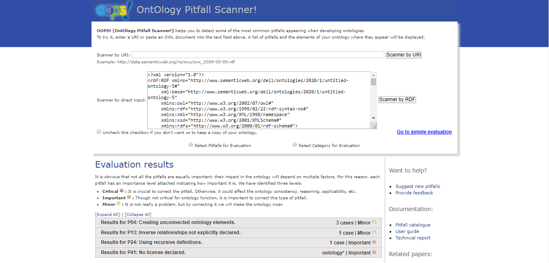Screen dimensions: 549x263
Task: Expand results for P13 inverse relationships
Action: (x=238, y=233)
